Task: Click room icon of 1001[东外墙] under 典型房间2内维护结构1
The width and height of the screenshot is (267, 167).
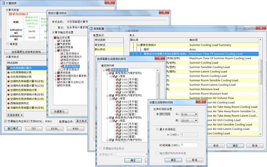Action: tap(120, 124)
